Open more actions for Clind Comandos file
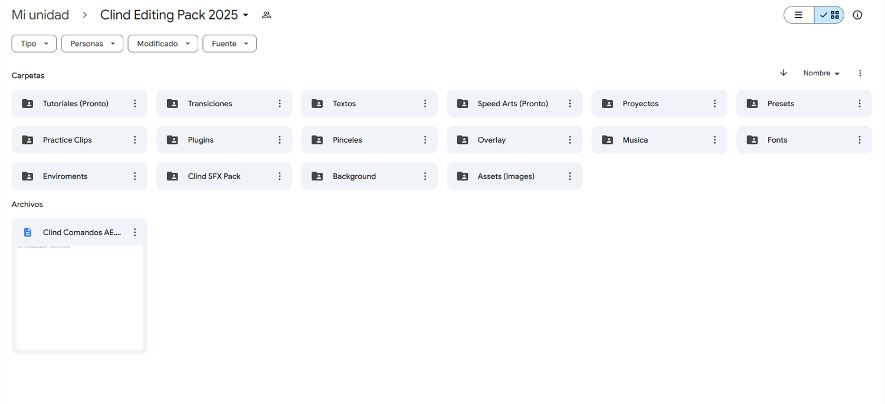Viewport: 885px width, 404px height. [x=135, y=232]
